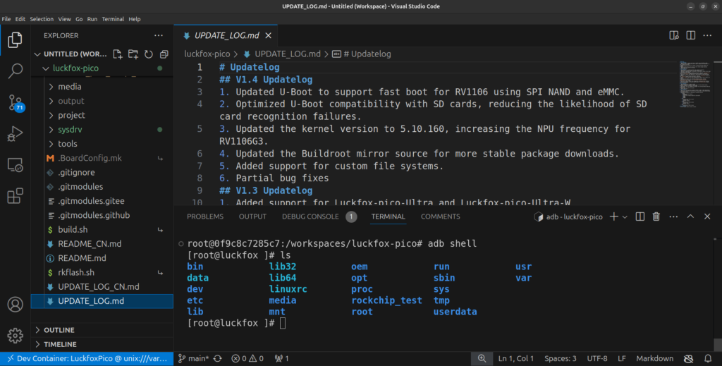Open the Run and Debug view
This screenshot has width=722, height=366.
coord(15,133)
